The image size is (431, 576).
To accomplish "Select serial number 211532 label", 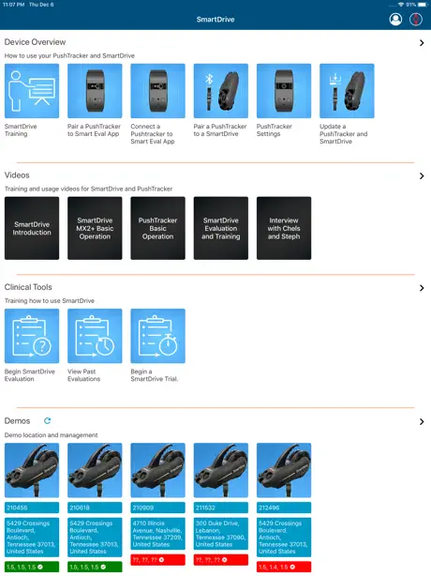I will point(221,508).
